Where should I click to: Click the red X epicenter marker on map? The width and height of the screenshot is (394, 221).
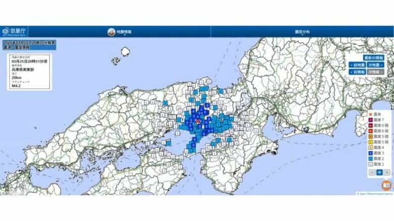point(198,122)
